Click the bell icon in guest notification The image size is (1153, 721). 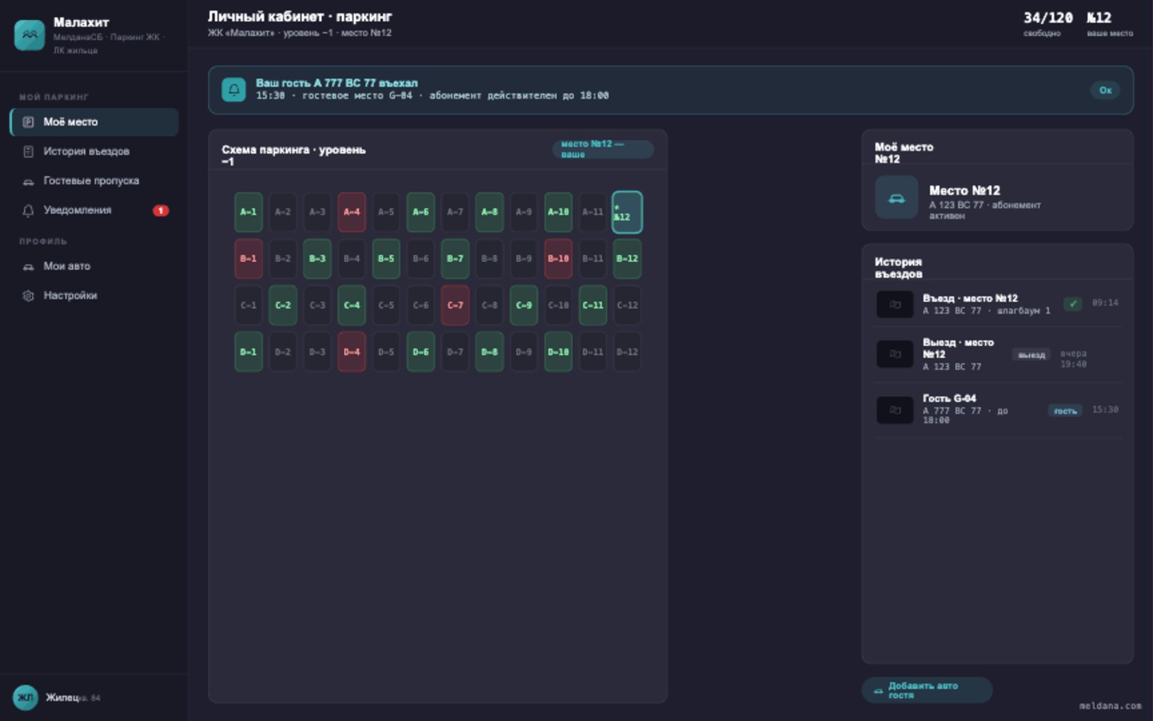[x=234, y=90]
